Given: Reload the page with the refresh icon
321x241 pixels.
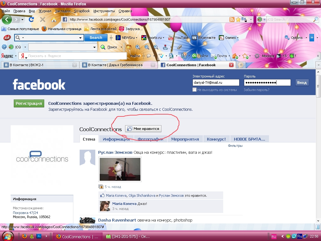Looking at the screenshot, I should pyautogui.click(x=31, y=20).
